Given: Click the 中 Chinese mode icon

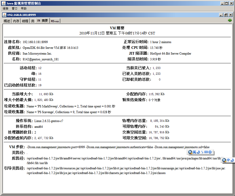Looking at the screenshot, I should pyautogui.click(x=228, y=160).
